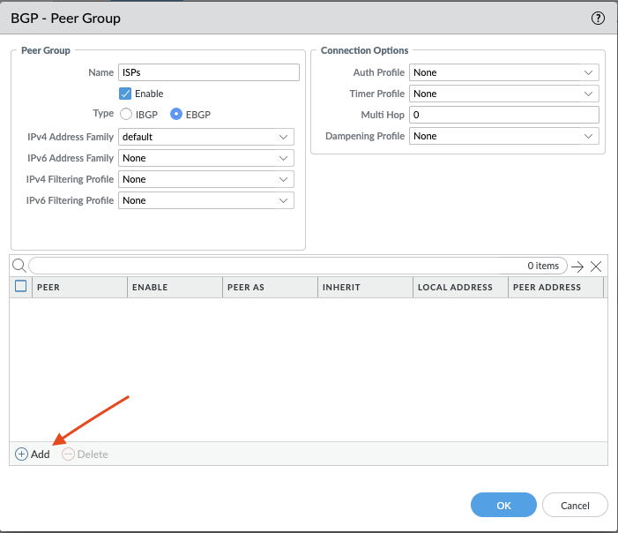Focus the Multi Hop input field
Screen dimensions: 618x533
tap(504, 115)
